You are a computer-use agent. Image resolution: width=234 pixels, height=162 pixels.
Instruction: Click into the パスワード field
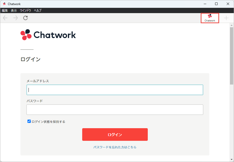pos(115,110)
